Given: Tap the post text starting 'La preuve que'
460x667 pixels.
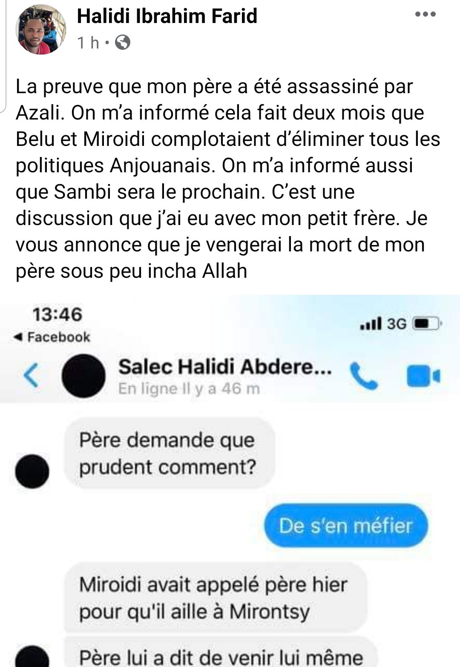Looking at the screenshot, I should pos(228,179).
